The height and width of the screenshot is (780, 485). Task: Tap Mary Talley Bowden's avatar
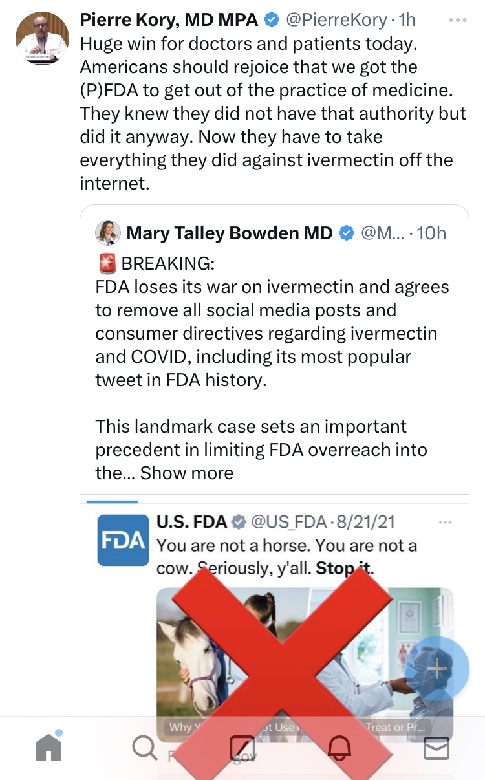107,233
